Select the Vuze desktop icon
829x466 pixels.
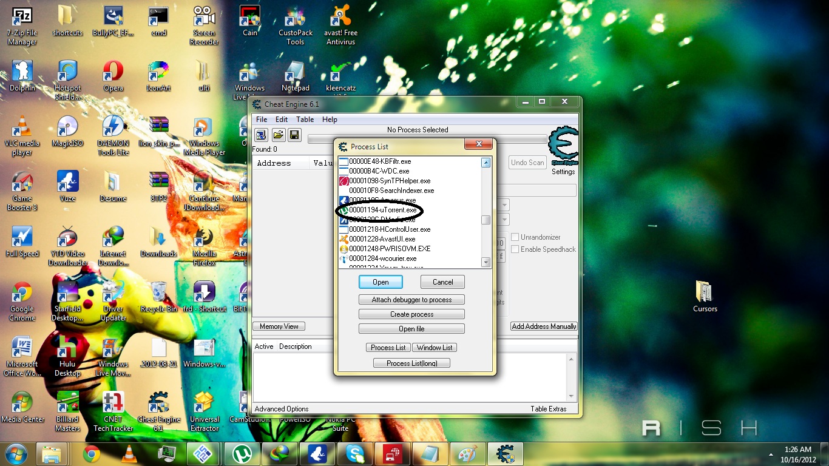(67, 187)
